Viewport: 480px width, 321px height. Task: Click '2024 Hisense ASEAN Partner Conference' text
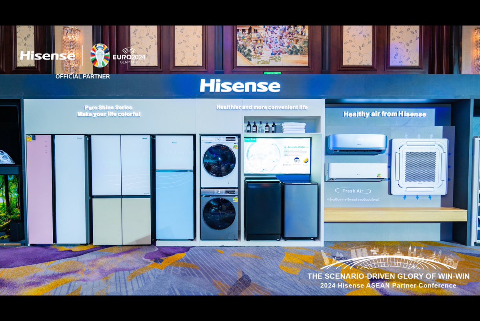(388, 285)
